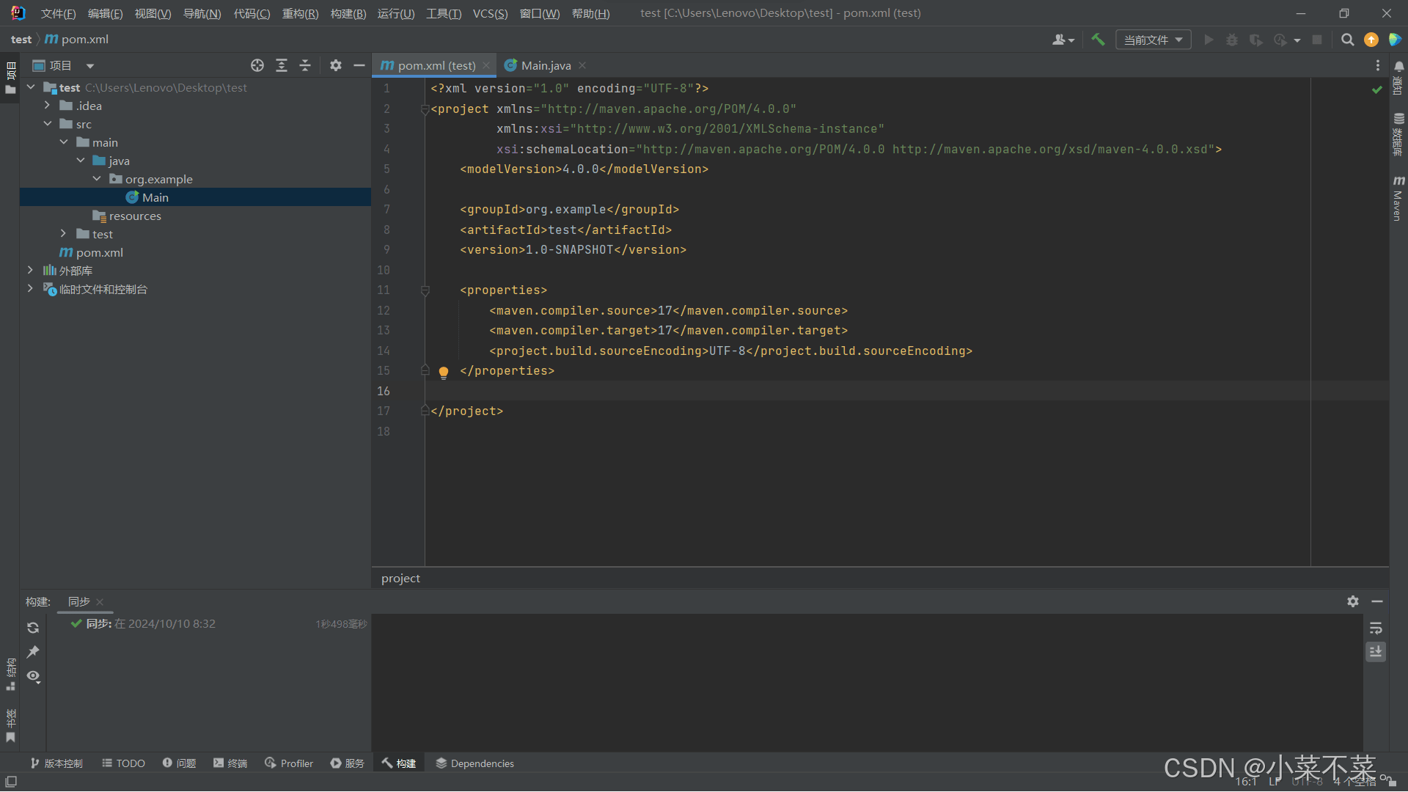The image size is (1408, 792).
Task: Toggle the eye view options in build panel
Action: pyautogui.click(x=33, y=676)
